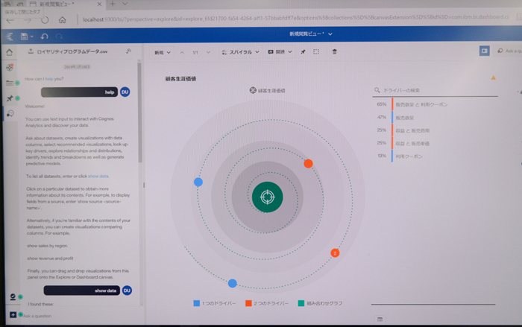Image resolution: width=522 pixels, height=327 pixels.
Task: Click the blue panel toggle icon at top right
Action: pos(485,51)
